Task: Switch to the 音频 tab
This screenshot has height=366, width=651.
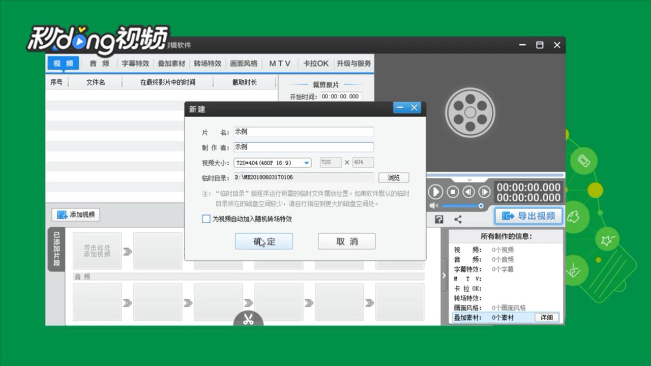Action: 99,64
